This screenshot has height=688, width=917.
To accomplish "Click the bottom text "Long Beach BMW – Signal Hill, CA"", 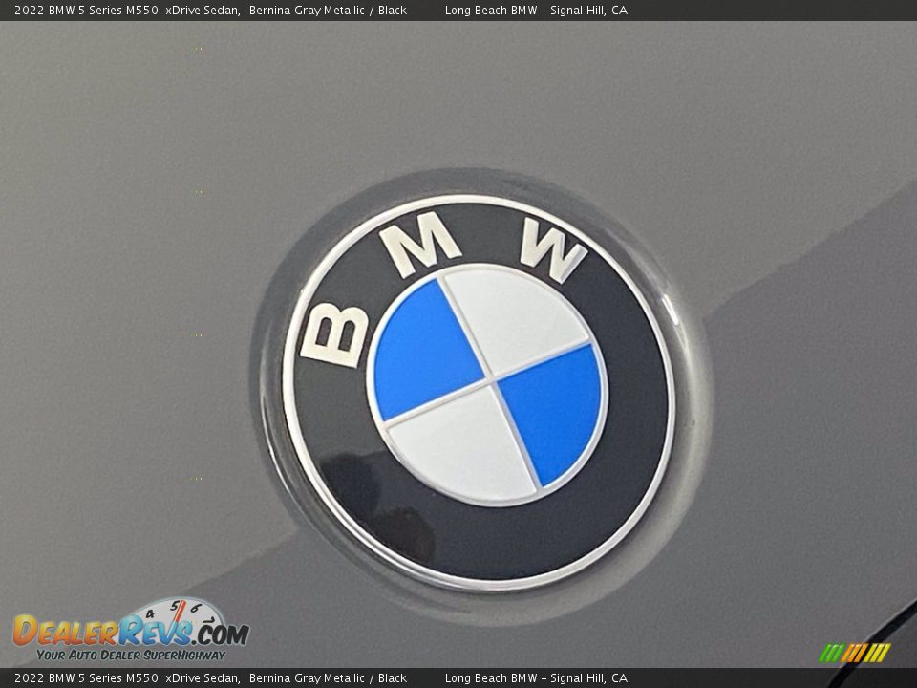I will point(536,678).
